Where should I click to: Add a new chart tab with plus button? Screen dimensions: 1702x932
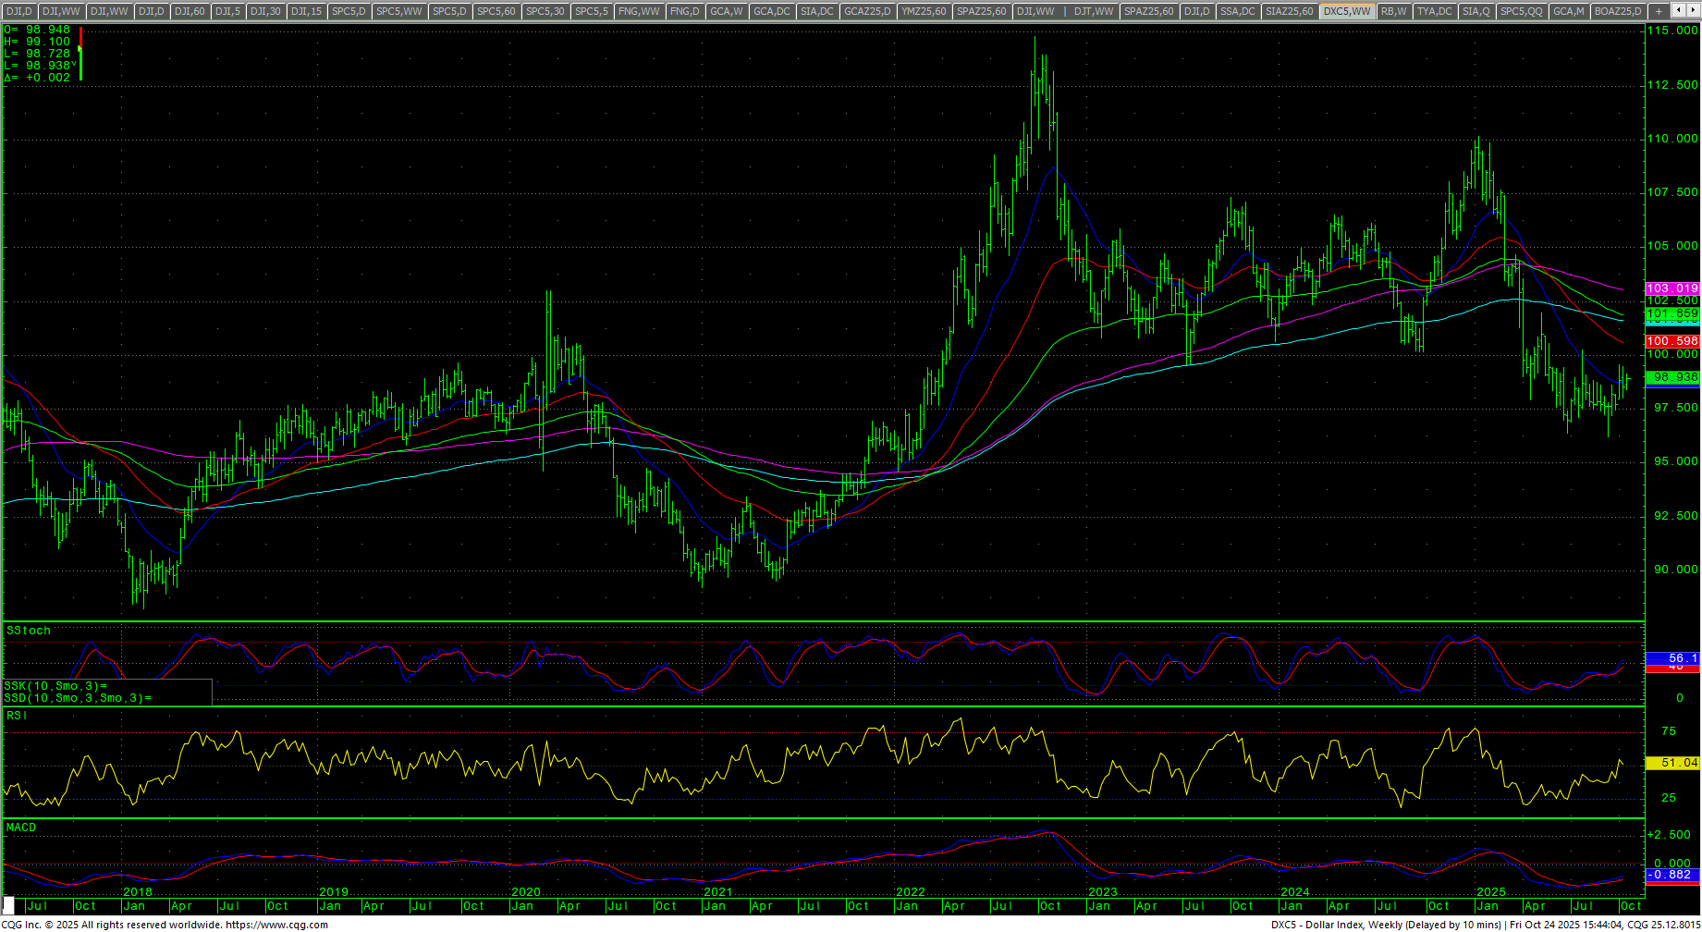point(1659,11)
